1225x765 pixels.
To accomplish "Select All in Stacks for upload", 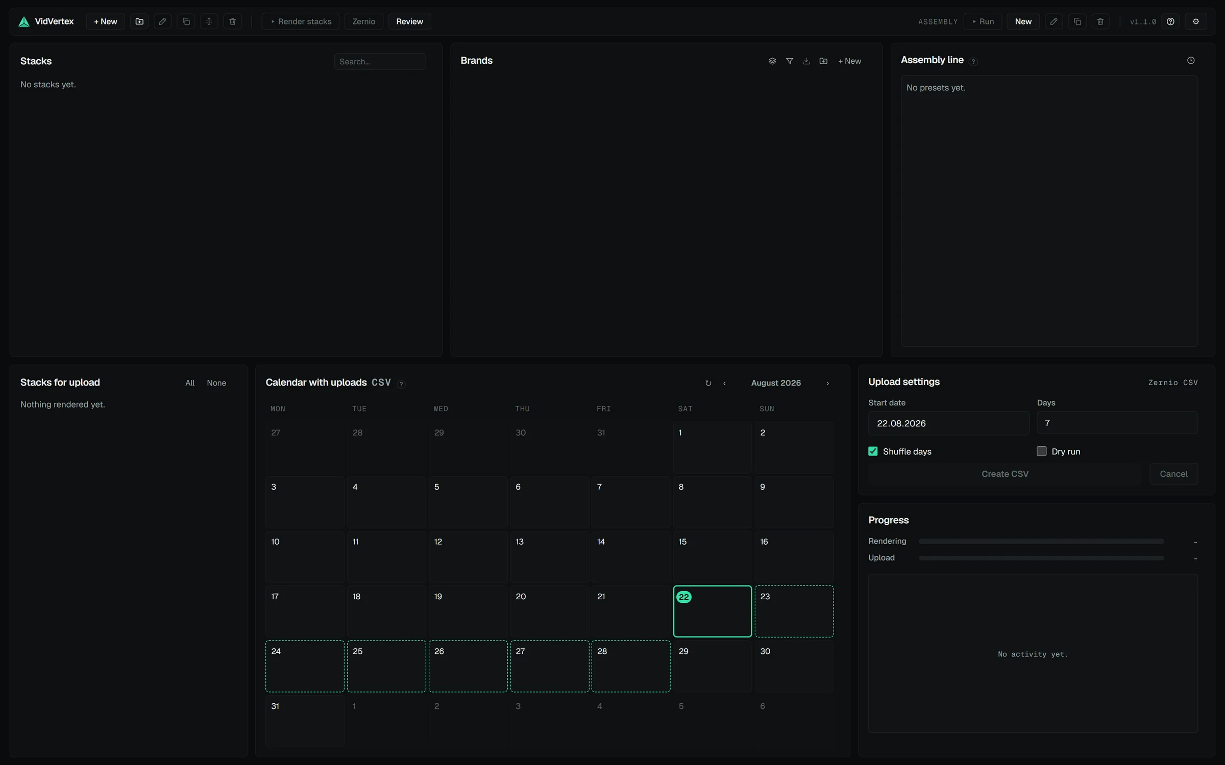I will tap(190, 383).
